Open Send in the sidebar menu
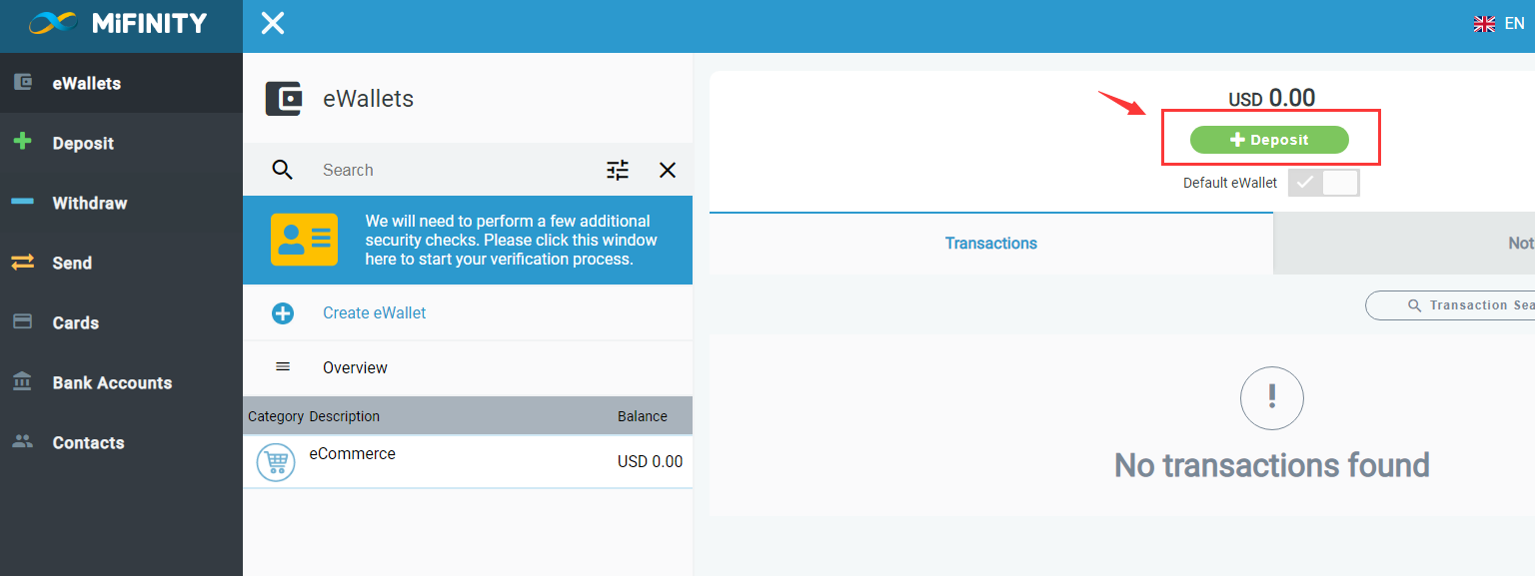Viewport: 1535px width, 576px height. pyautogui.click(x=121, y=263)
